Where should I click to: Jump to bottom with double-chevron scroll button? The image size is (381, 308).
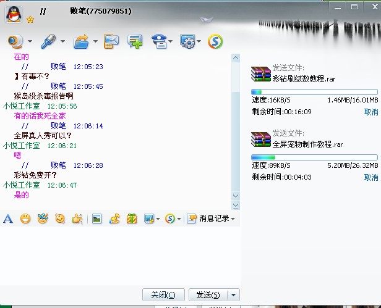tap(236, 206)
